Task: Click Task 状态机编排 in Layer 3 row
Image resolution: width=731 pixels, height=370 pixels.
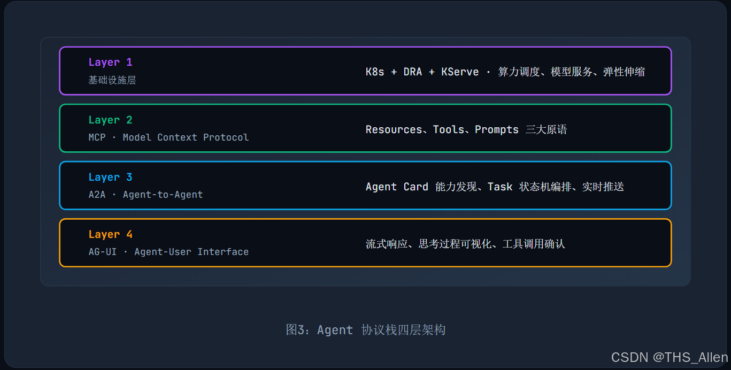Action: 529,187
